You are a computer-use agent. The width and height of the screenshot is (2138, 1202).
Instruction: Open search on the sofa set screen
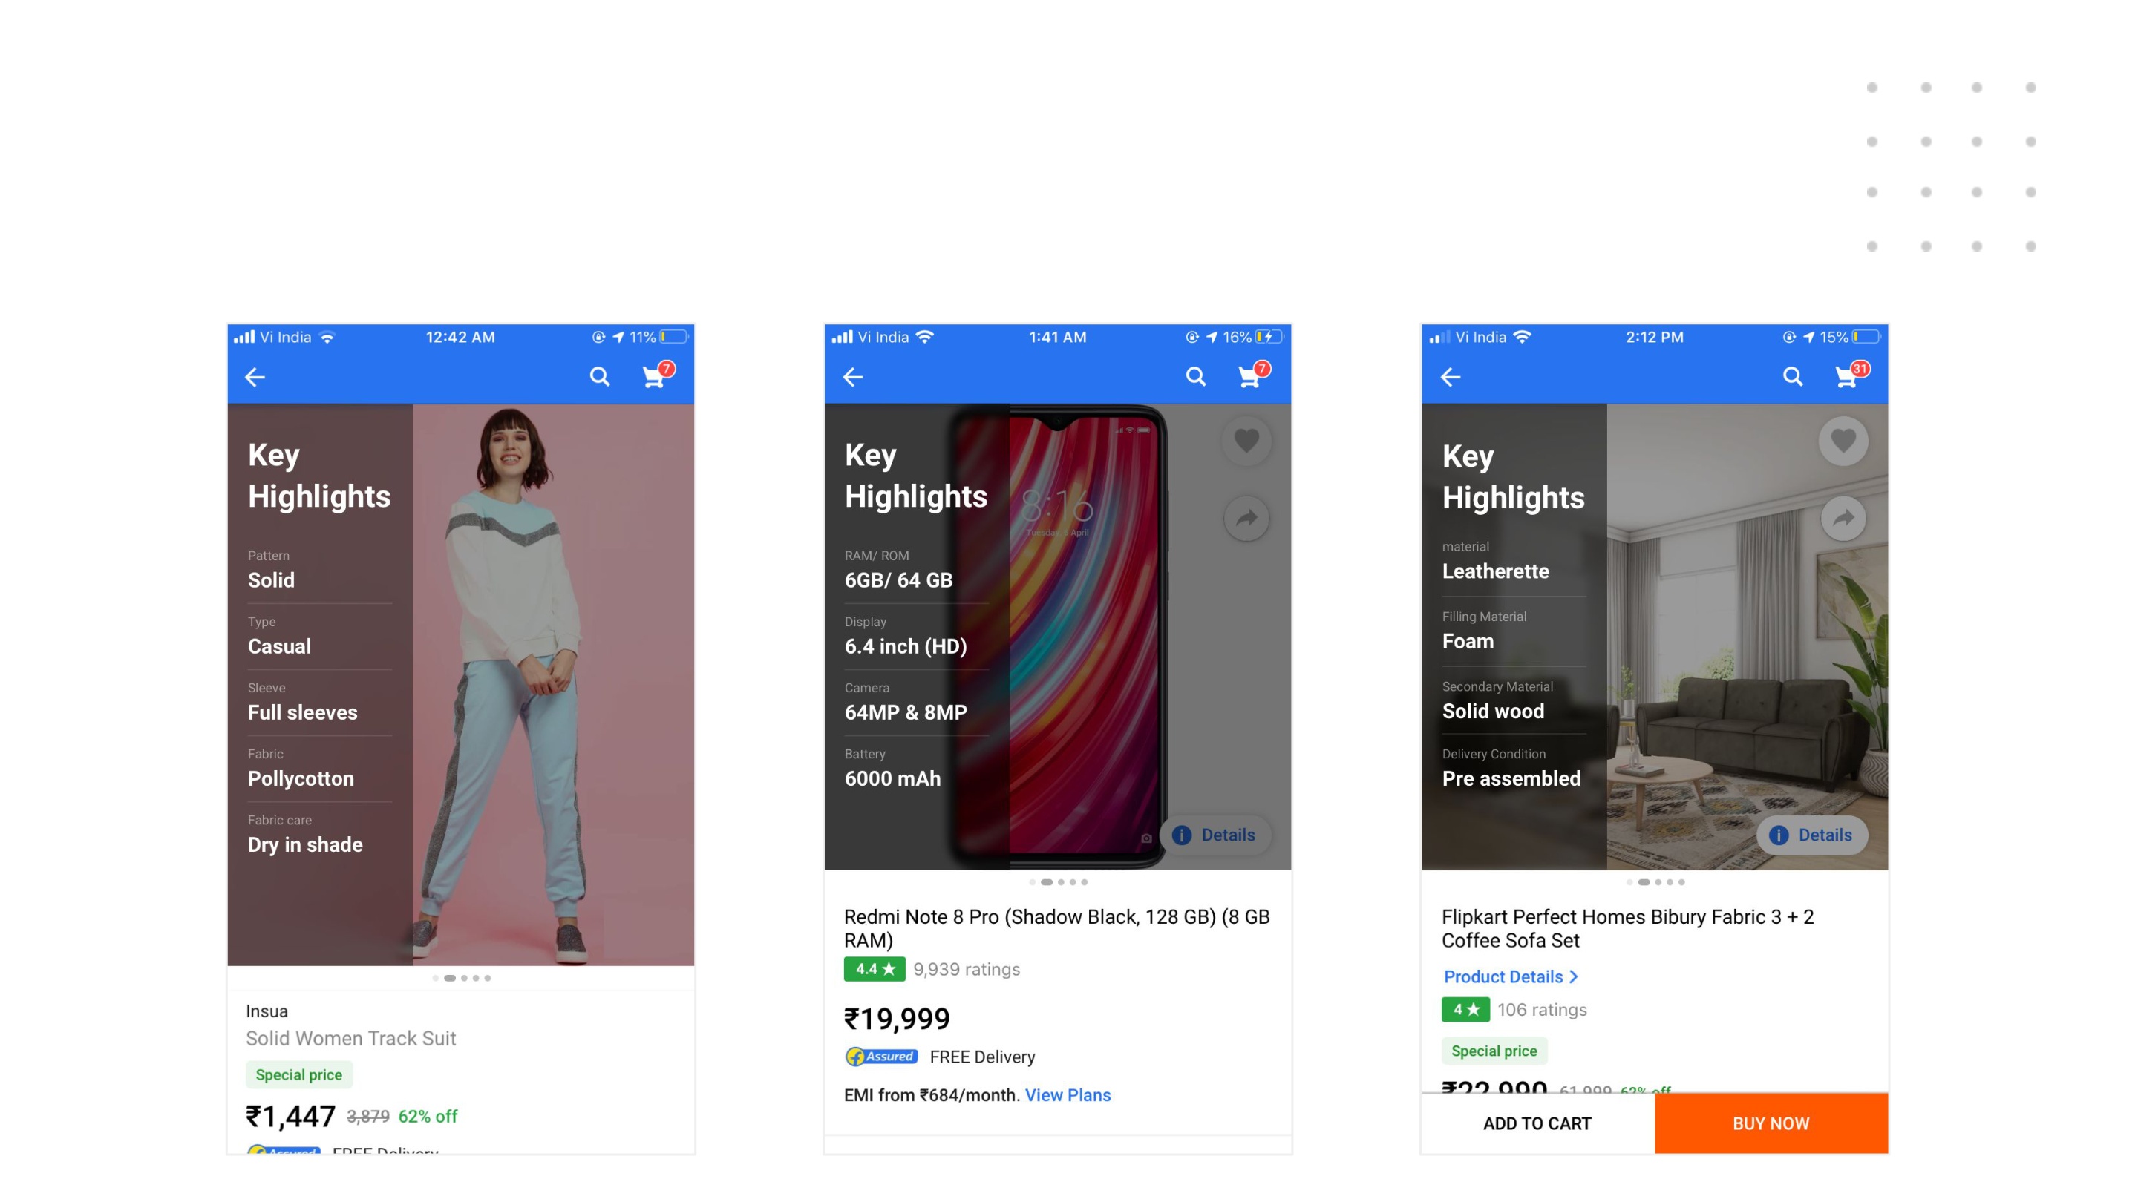click(x=1793, y=378)
